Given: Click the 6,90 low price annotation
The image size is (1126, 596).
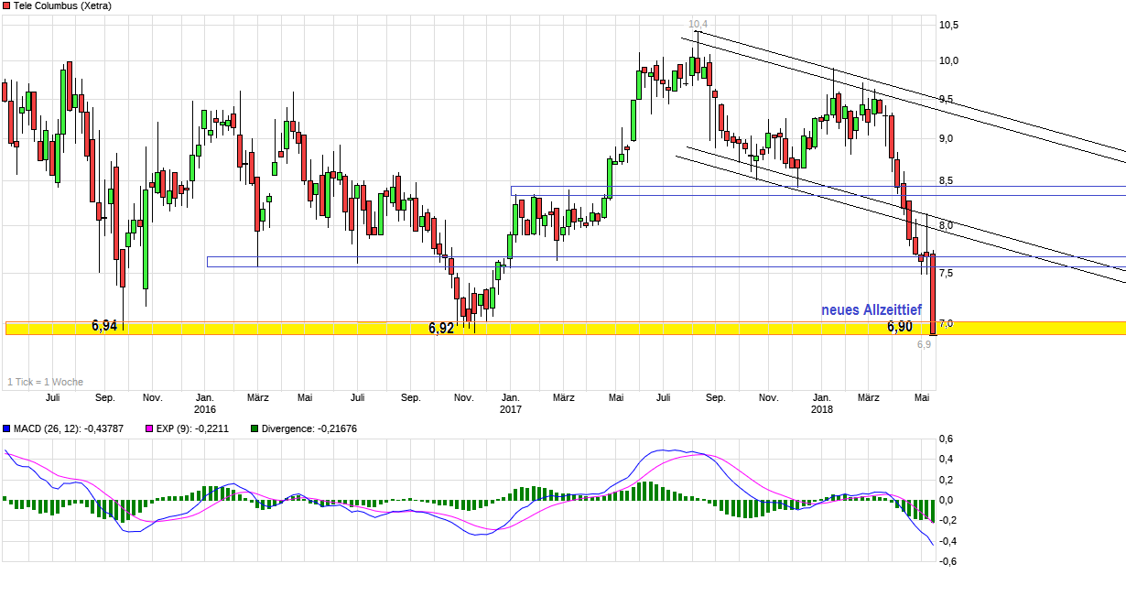Looking at the screenshot, I should point(899,327).
